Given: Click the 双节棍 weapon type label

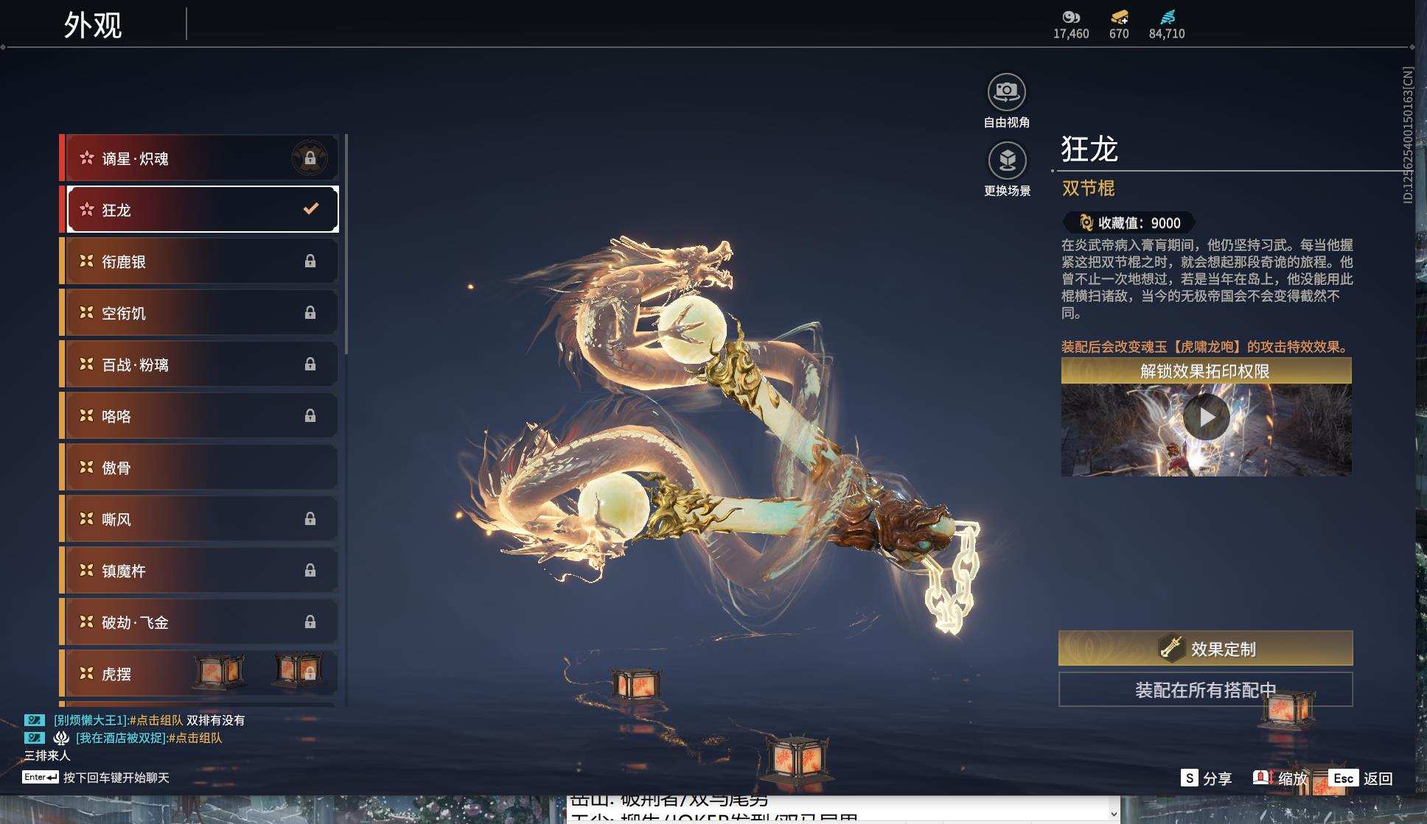Looking at the screenshot, I should click(1088, 189).
